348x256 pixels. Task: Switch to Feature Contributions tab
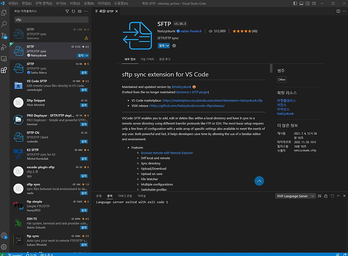(147, 59)
